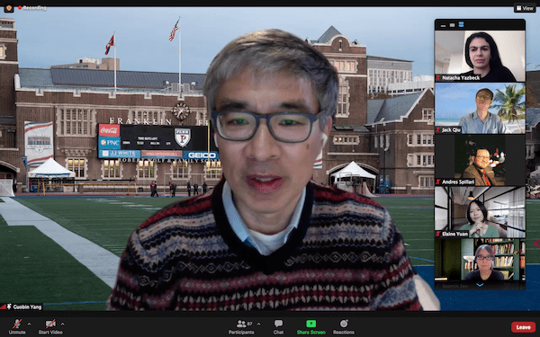Open the Reactions menu
Screen dimensions: 540x337
point(344,327)
